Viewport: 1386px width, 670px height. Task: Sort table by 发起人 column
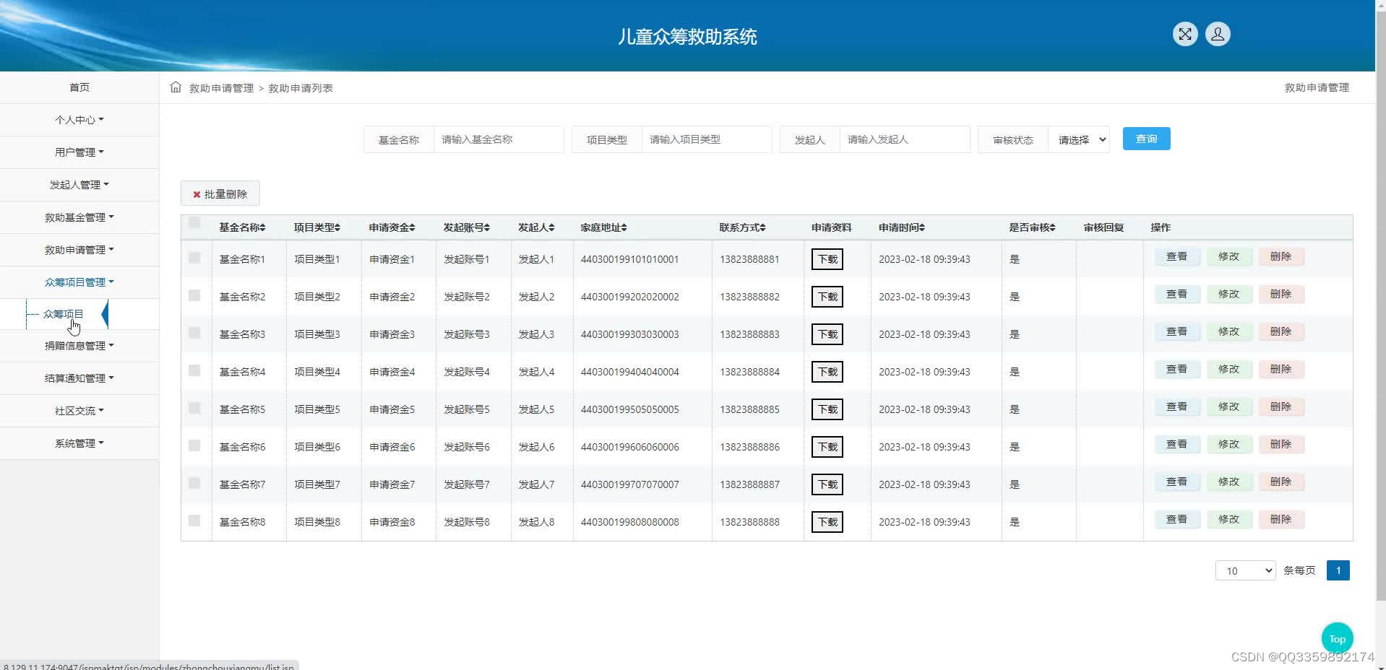536,227
